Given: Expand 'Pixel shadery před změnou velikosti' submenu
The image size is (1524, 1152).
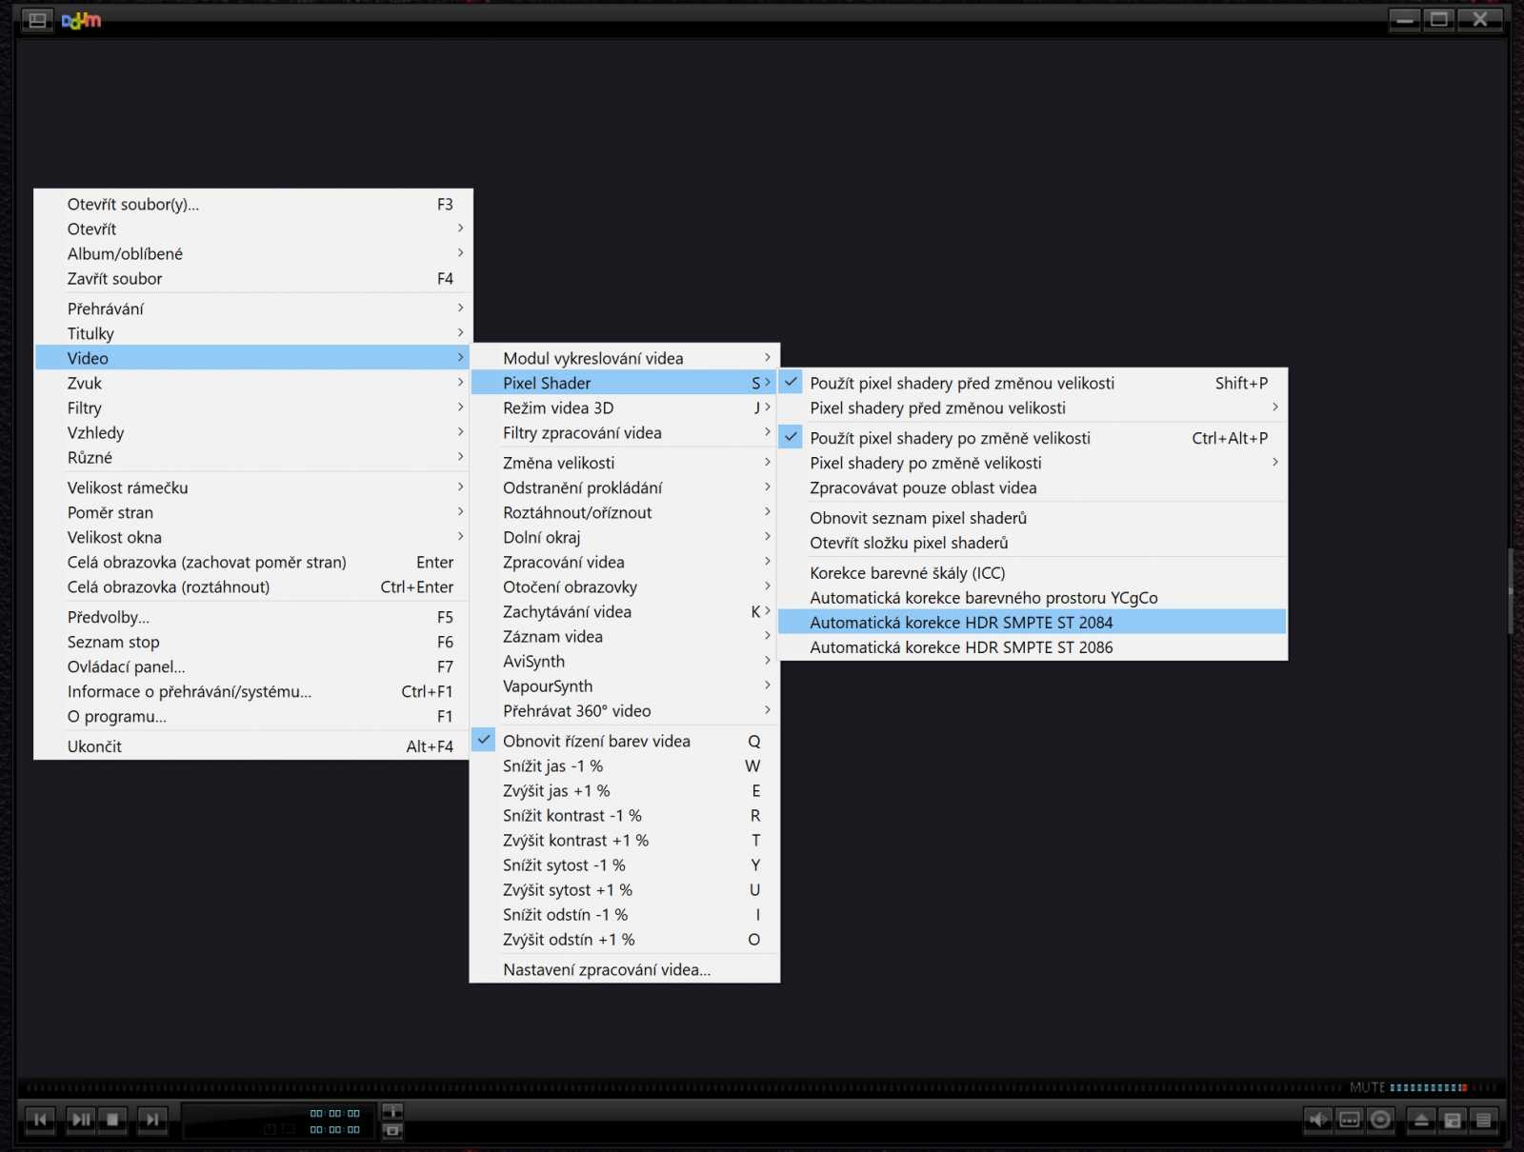Looking at the screenshot, I should 1033,407.
